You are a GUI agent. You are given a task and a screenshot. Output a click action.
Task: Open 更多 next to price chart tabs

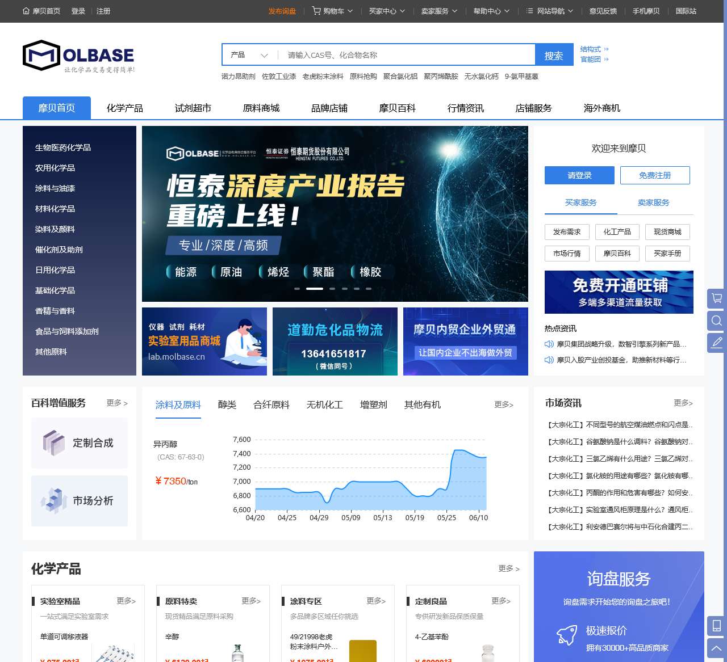click(504, 404)
